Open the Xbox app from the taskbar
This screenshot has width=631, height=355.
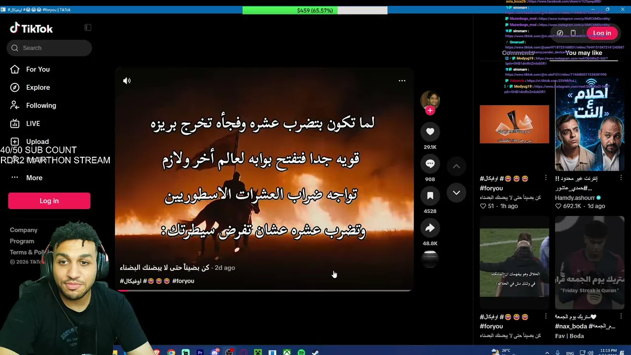point(287,352)
